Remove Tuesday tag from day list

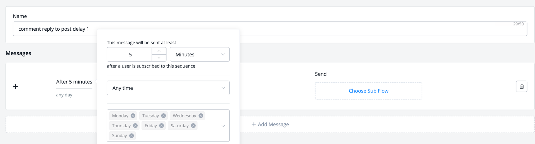[164, 116]
